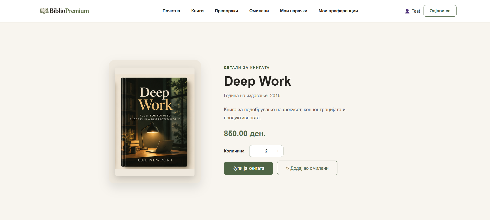This screenshot has width=490, height=220.
Task: Navigate to Омилени in the navbar
Action: [x=259, y=11]
